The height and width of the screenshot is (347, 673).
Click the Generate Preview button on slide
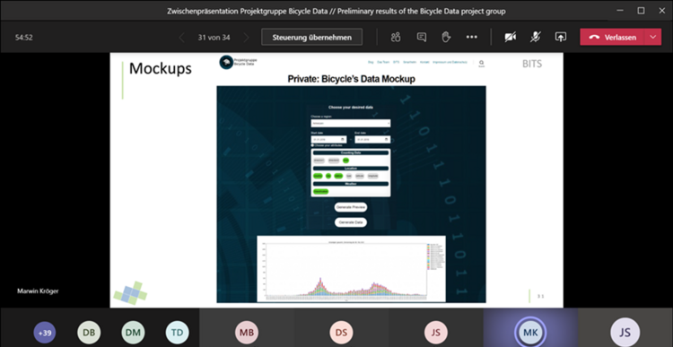(x=351, y=207)
